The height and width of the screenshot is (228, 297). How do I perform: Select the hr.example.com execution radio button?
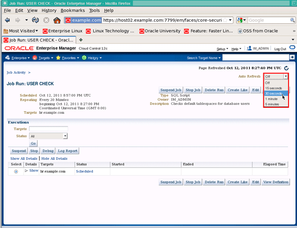pyautogui.click(x=16, y=172)
